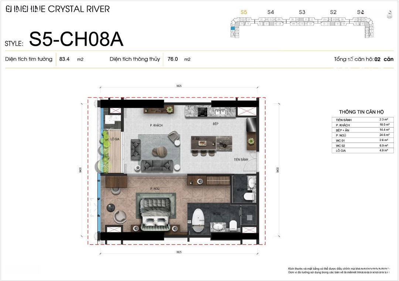Select the 83.4 wall-center area value
399x281 pixels.
[64, 59]
